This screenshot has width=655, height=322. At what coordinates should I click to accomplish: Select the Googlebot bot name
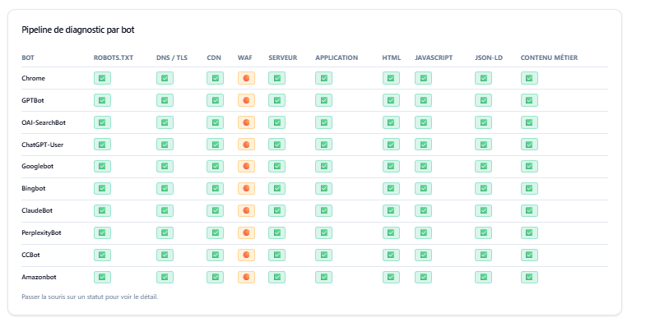click(38, 167)
